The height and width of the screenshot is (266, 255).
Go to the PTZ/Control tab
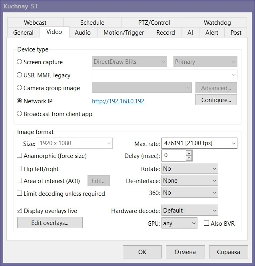[x=154, y=23]
